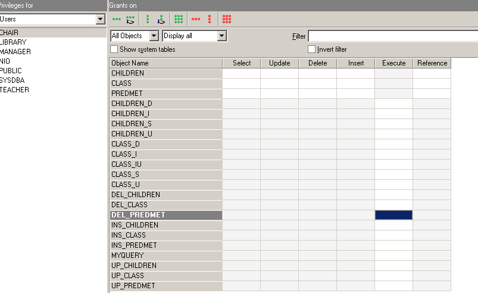Click Revoke from All red vertical dots icon
Viewport: 478px width, 293px height.
coord(210,19)
